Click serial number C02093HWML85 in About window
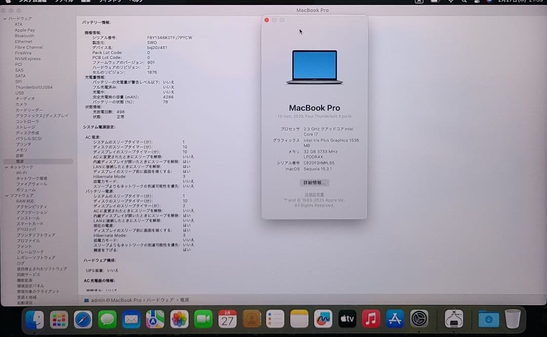Image resolution: width=547 pixels, height=337 pixels. [x=319, y=163]
